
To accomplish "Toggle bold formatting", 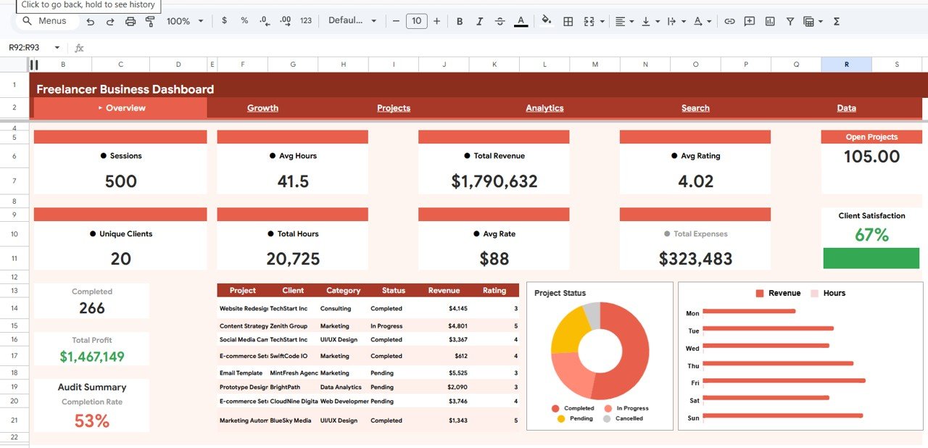I will tap(459, 21).
